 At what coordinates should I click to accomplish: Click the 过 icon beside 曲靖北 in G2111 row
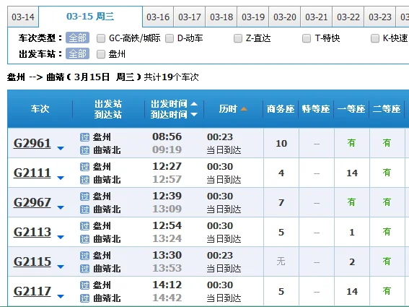[84, 180]
